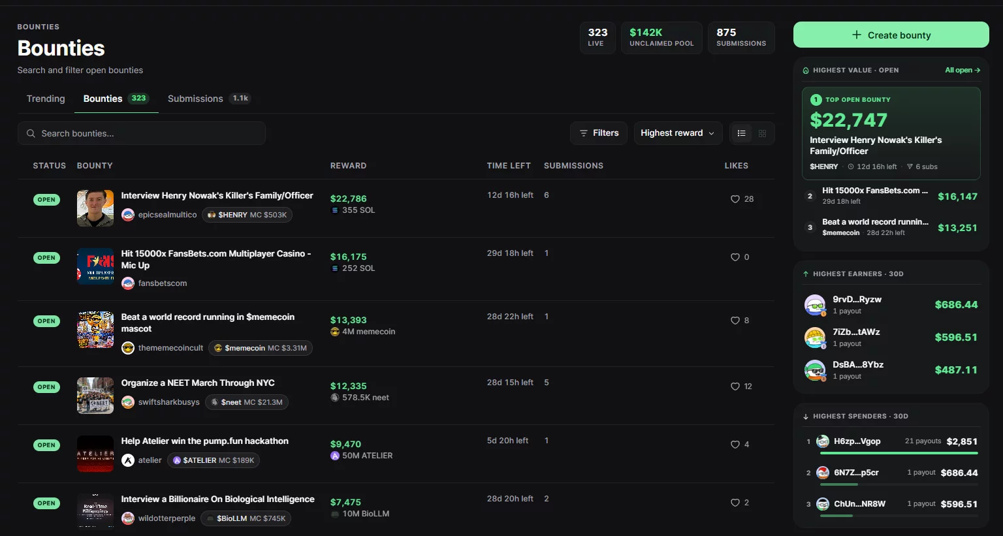The image size is (1003, 536).
Task: Click the LIKES column header
Action: pyautogui.click(x=736, y=166)
